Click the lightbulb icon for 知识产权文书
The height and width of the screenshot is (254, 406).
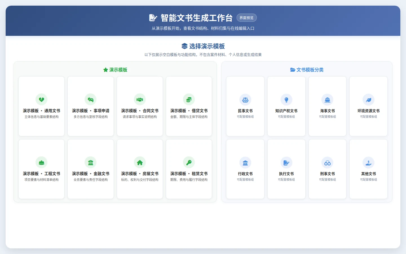286,100
